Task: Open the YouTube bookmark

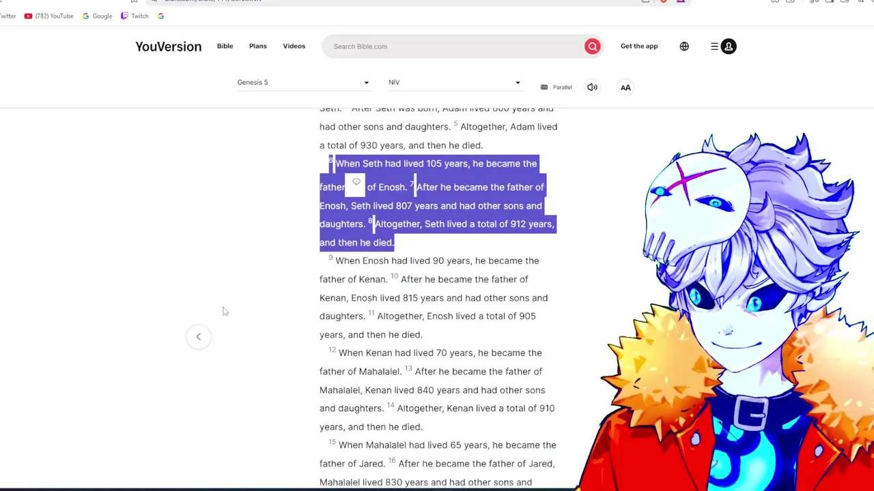Action: pyautogui.click(x=48, y=16)
